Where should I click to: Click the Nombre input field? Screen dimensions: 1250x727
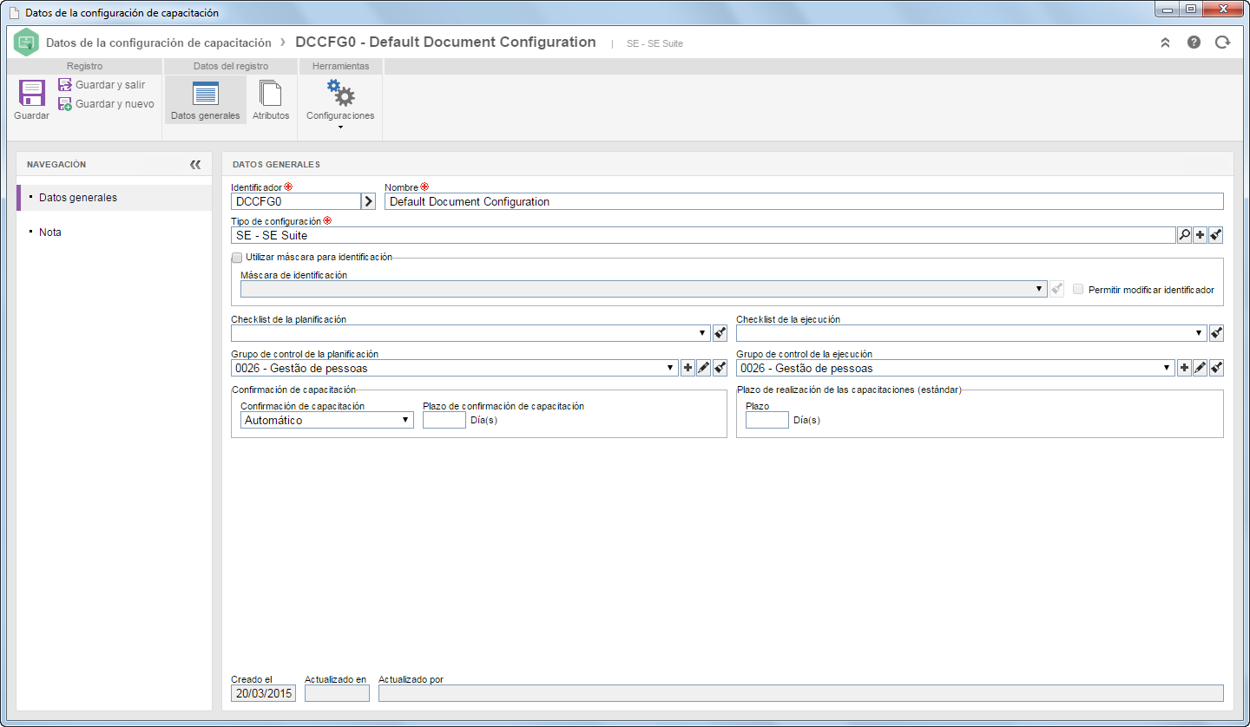point(804,201)
